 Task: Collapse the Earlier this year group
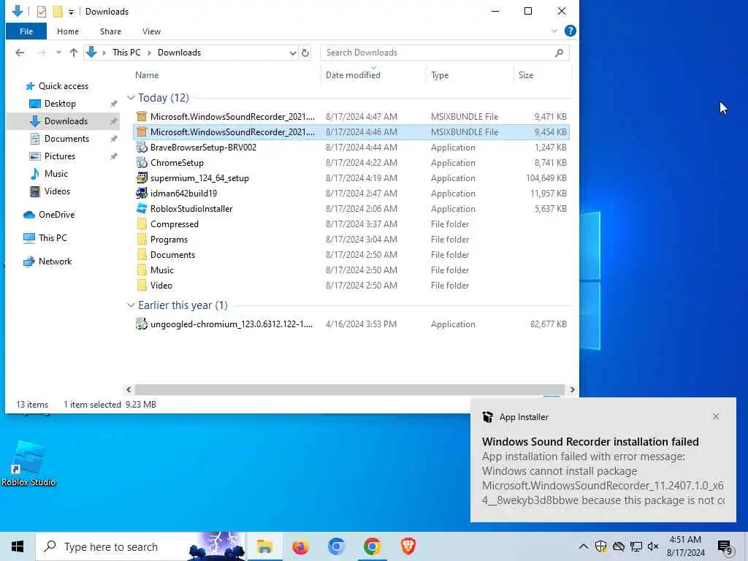131,305
